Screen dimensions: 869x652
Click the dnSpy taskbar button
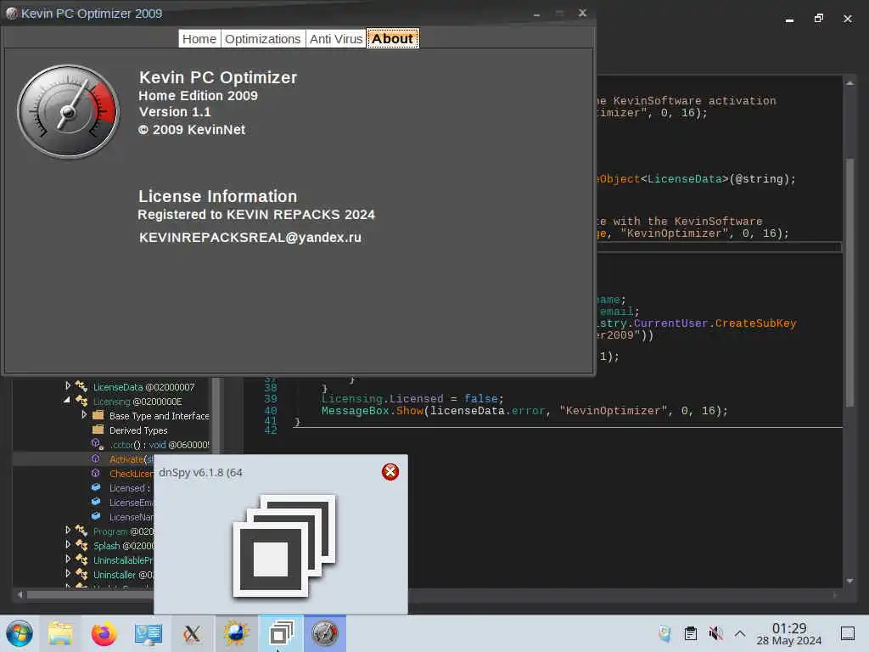tap(281, 633)
